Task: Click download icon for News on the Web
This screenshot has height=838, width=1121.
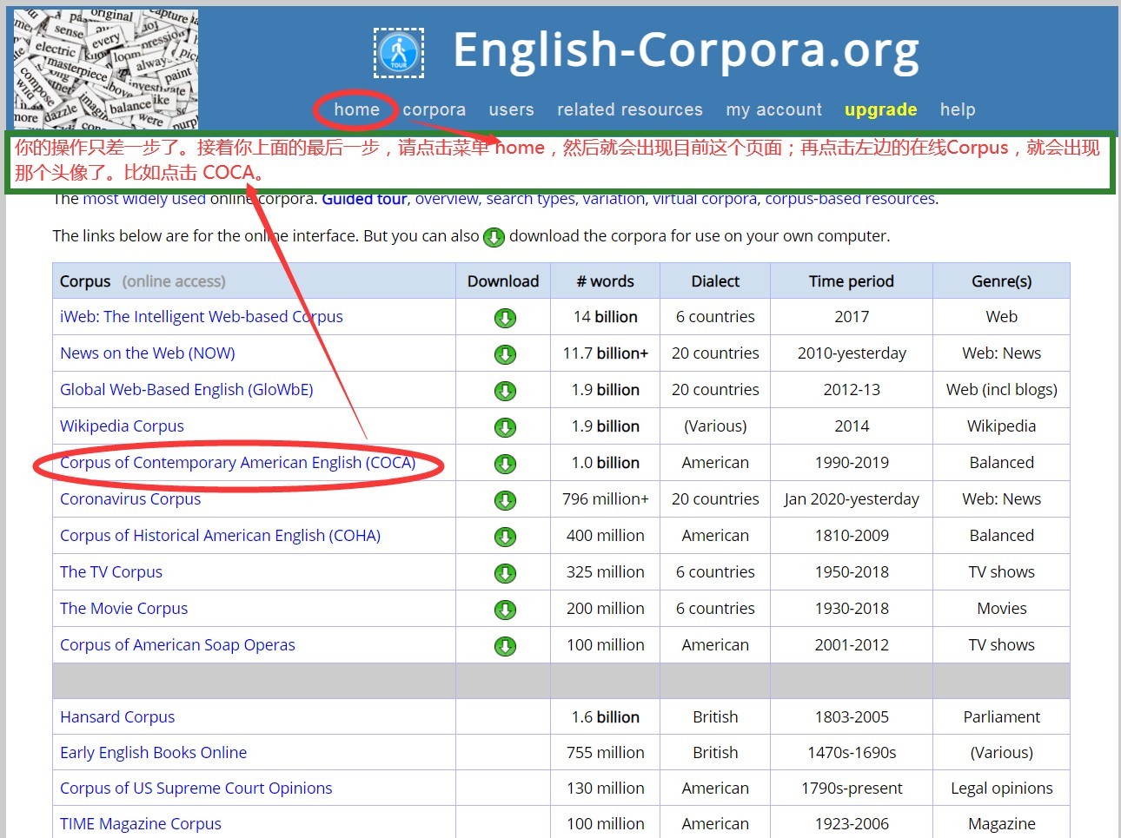Action: 505,354
